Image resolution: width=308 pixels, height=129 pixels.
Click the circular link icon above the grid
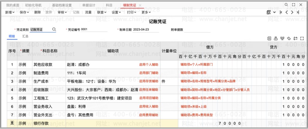(289, 38)
